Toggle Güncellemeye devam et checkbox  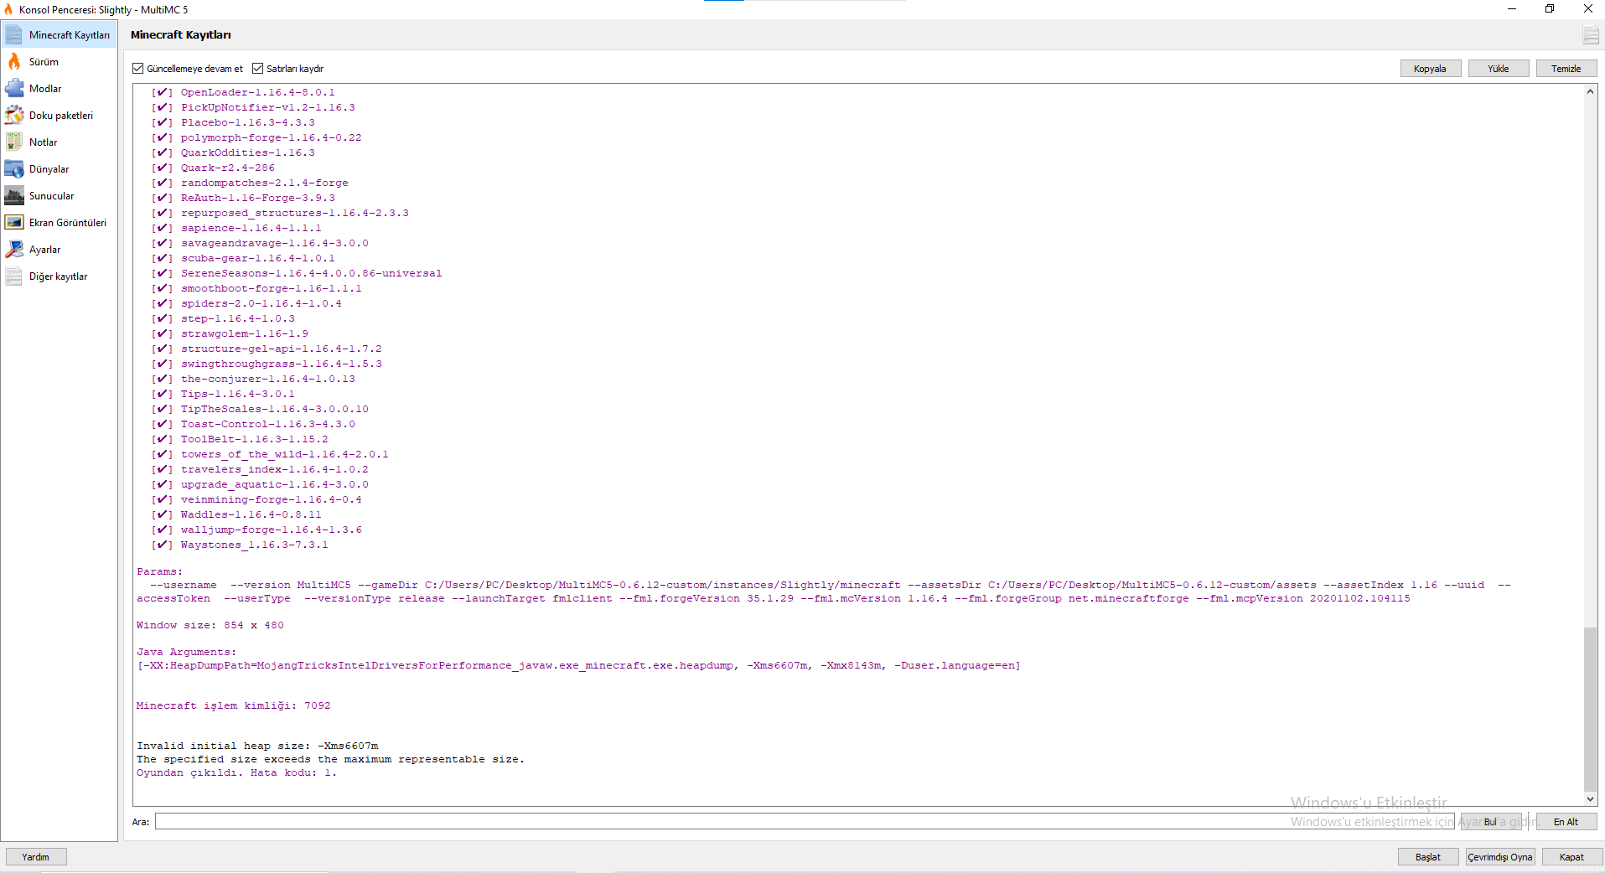pyautogui.click(x=138, y=69)
